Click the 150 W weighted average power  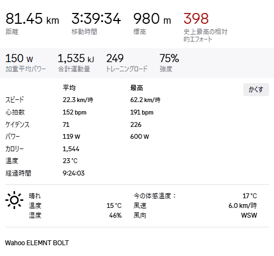coord(19,58)
